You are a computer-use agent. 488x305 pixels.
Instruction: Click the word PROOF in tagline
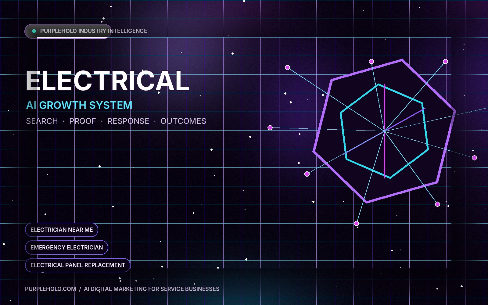click(83, 121)
